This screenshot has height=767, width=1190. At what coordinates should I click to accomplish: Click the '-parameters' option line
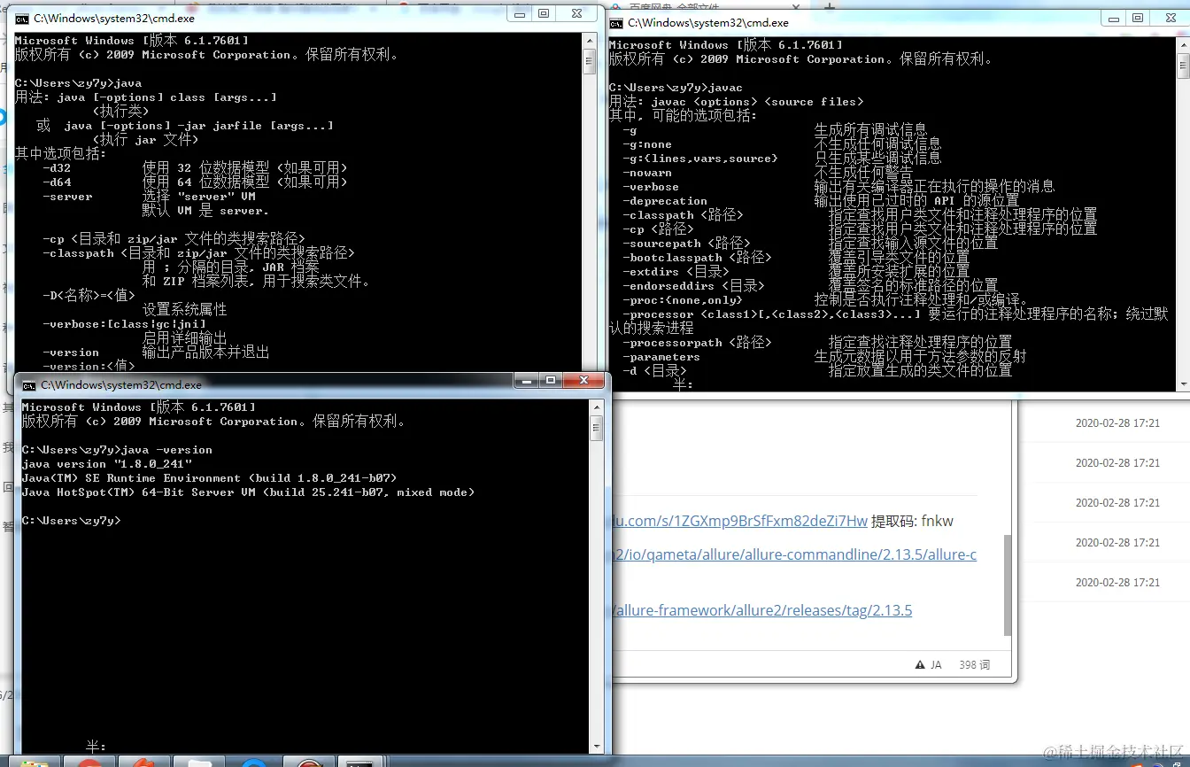(x=824, y=357)
